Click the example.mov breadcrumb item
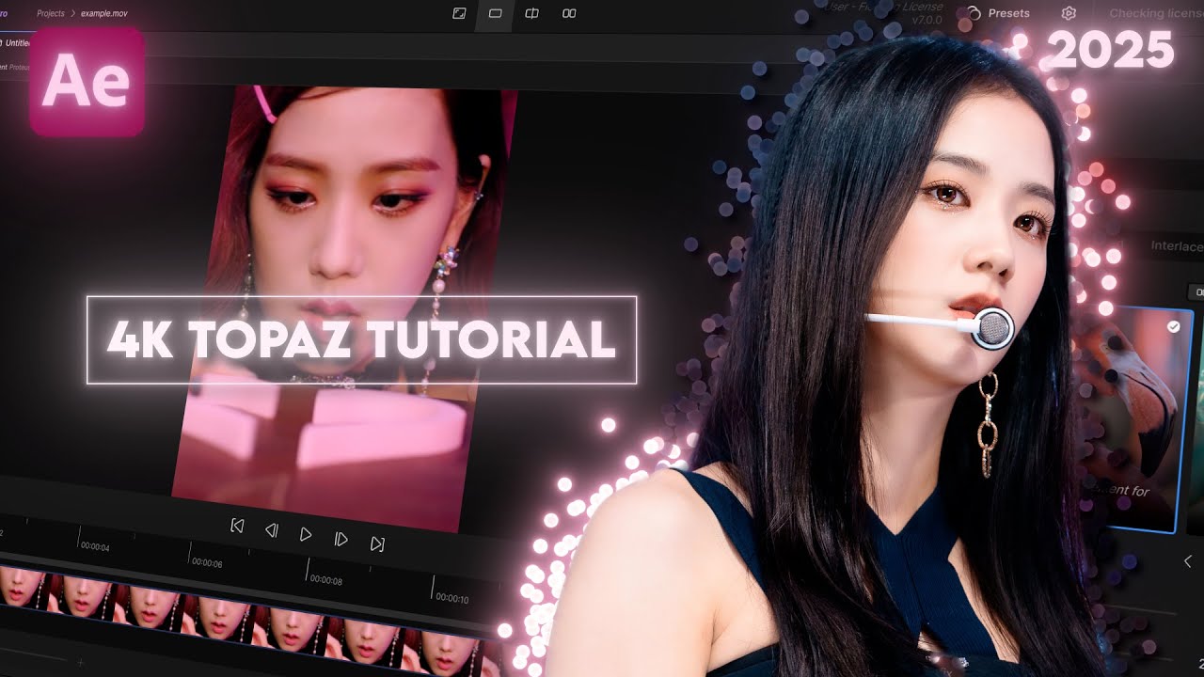Viewport: 1204px width, 677px height. (x=103, y=14)
